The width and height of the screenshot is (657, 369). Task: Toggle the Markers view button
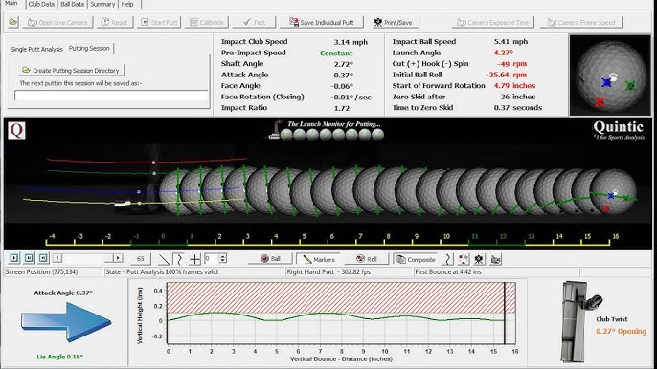click(x=318, y=259)
